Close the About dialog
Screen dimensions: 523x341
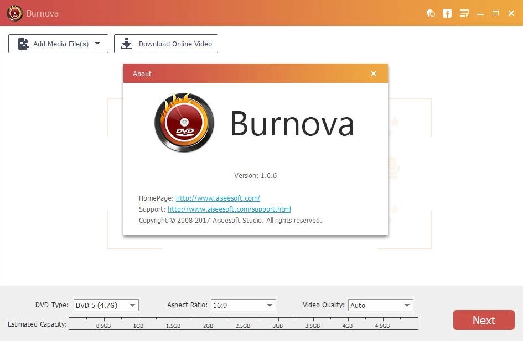pyautogui.click(x=374, y=74)
